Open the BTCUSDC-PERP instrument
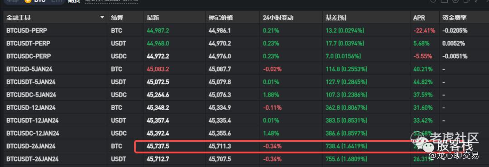489x167 pixels. 29,56
